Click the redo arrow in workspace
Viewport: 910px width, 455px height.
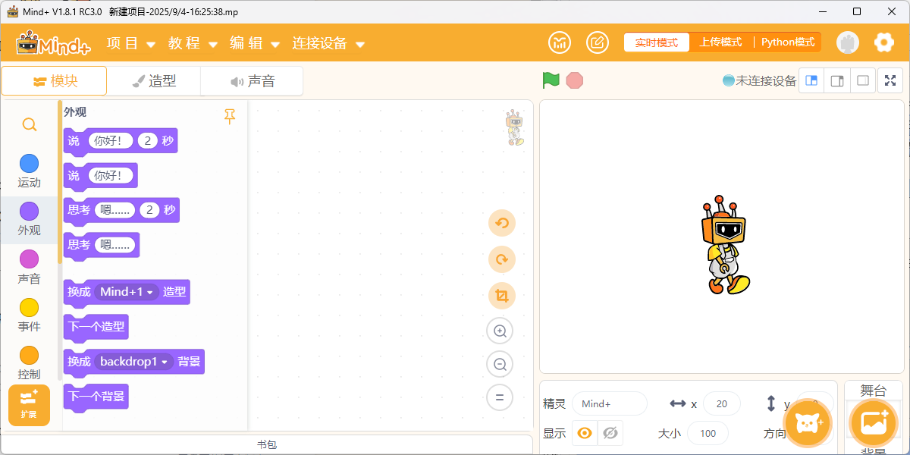pos(501,259)
